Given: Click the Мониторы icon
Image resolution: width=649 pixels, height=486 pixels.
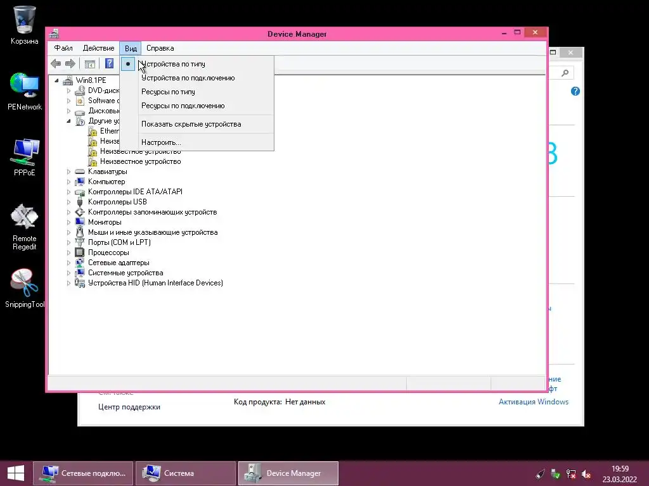Looking at the screenshot, I should (80, 222).
